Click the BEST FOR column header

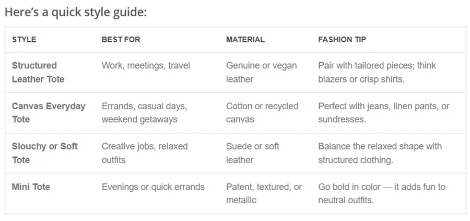(121, 40)
